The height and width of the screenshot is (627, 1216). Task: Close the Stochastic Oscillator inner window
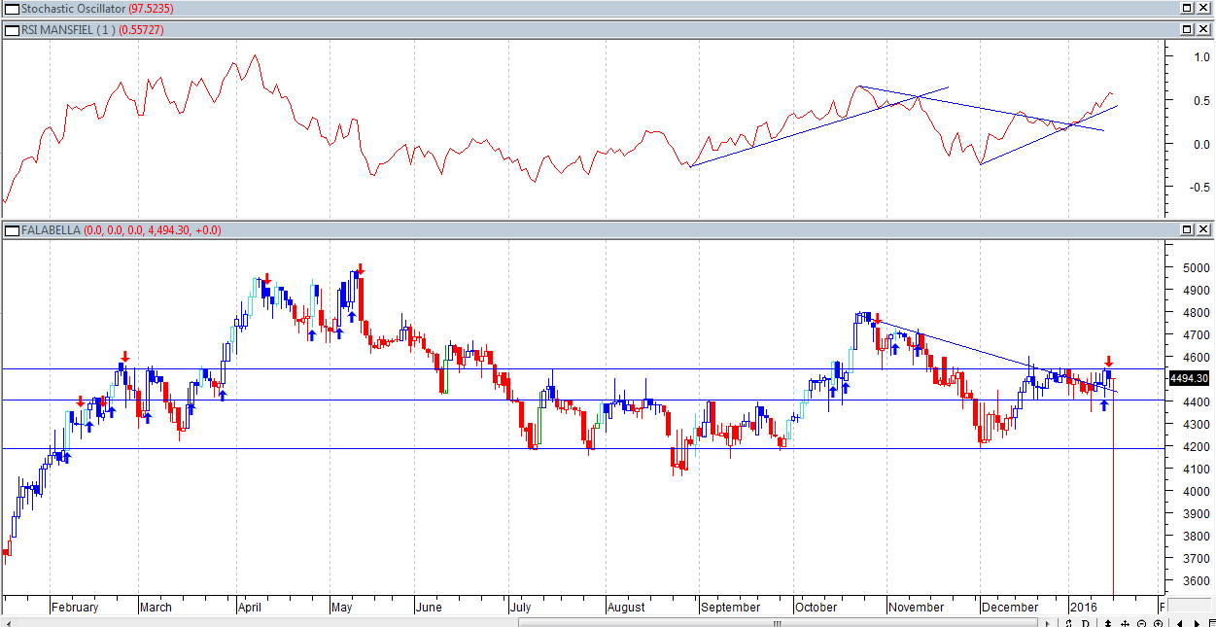click(1203, 8)
